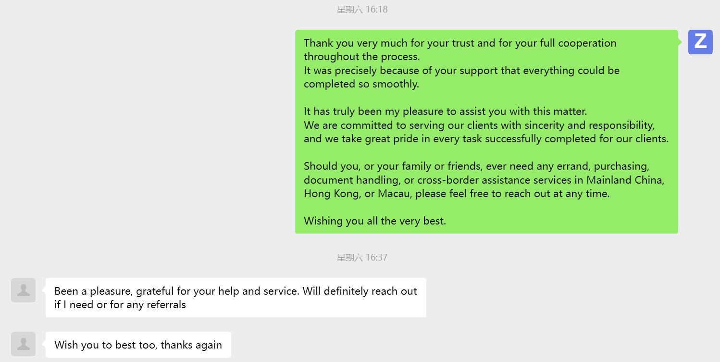Viewport: 720px width, 362px height.
Task: Click the "completed so smoothly." line
Action: click(x=361, y=84)
